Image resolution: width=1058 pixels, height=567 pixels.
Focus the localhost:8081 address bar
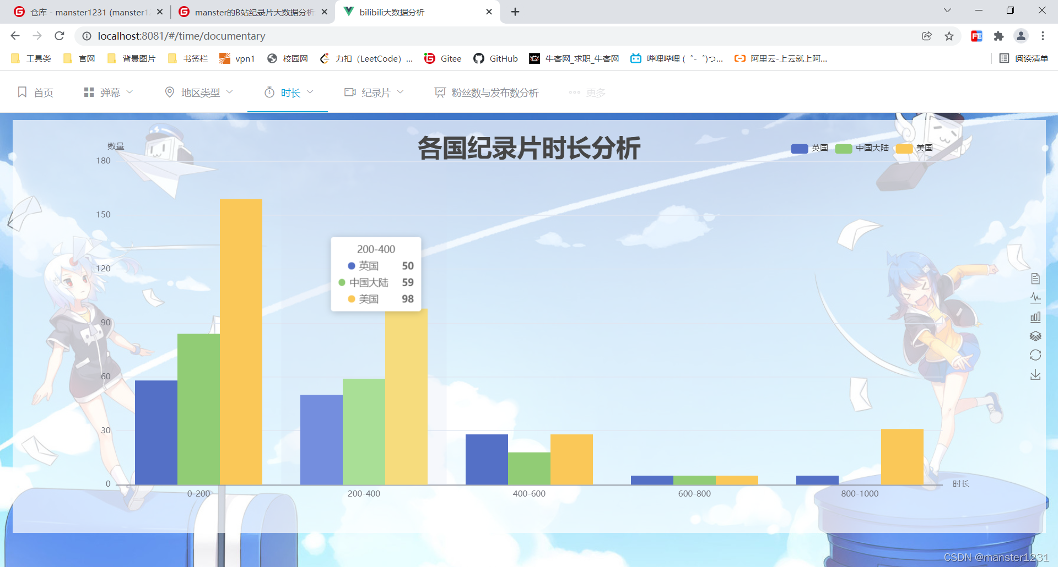[496, 36]
